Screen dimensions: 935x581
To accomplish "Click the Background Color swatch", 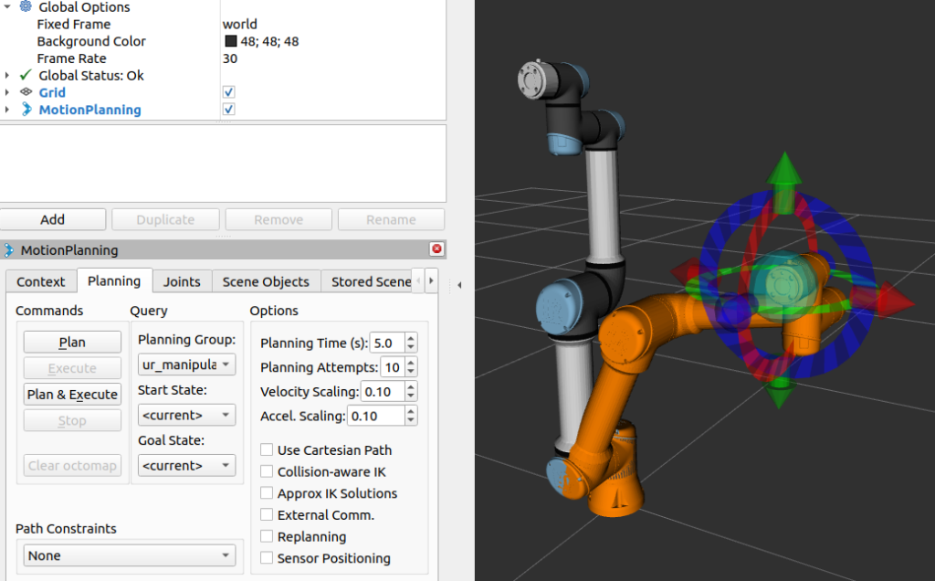I will click(x=231, y=41).
